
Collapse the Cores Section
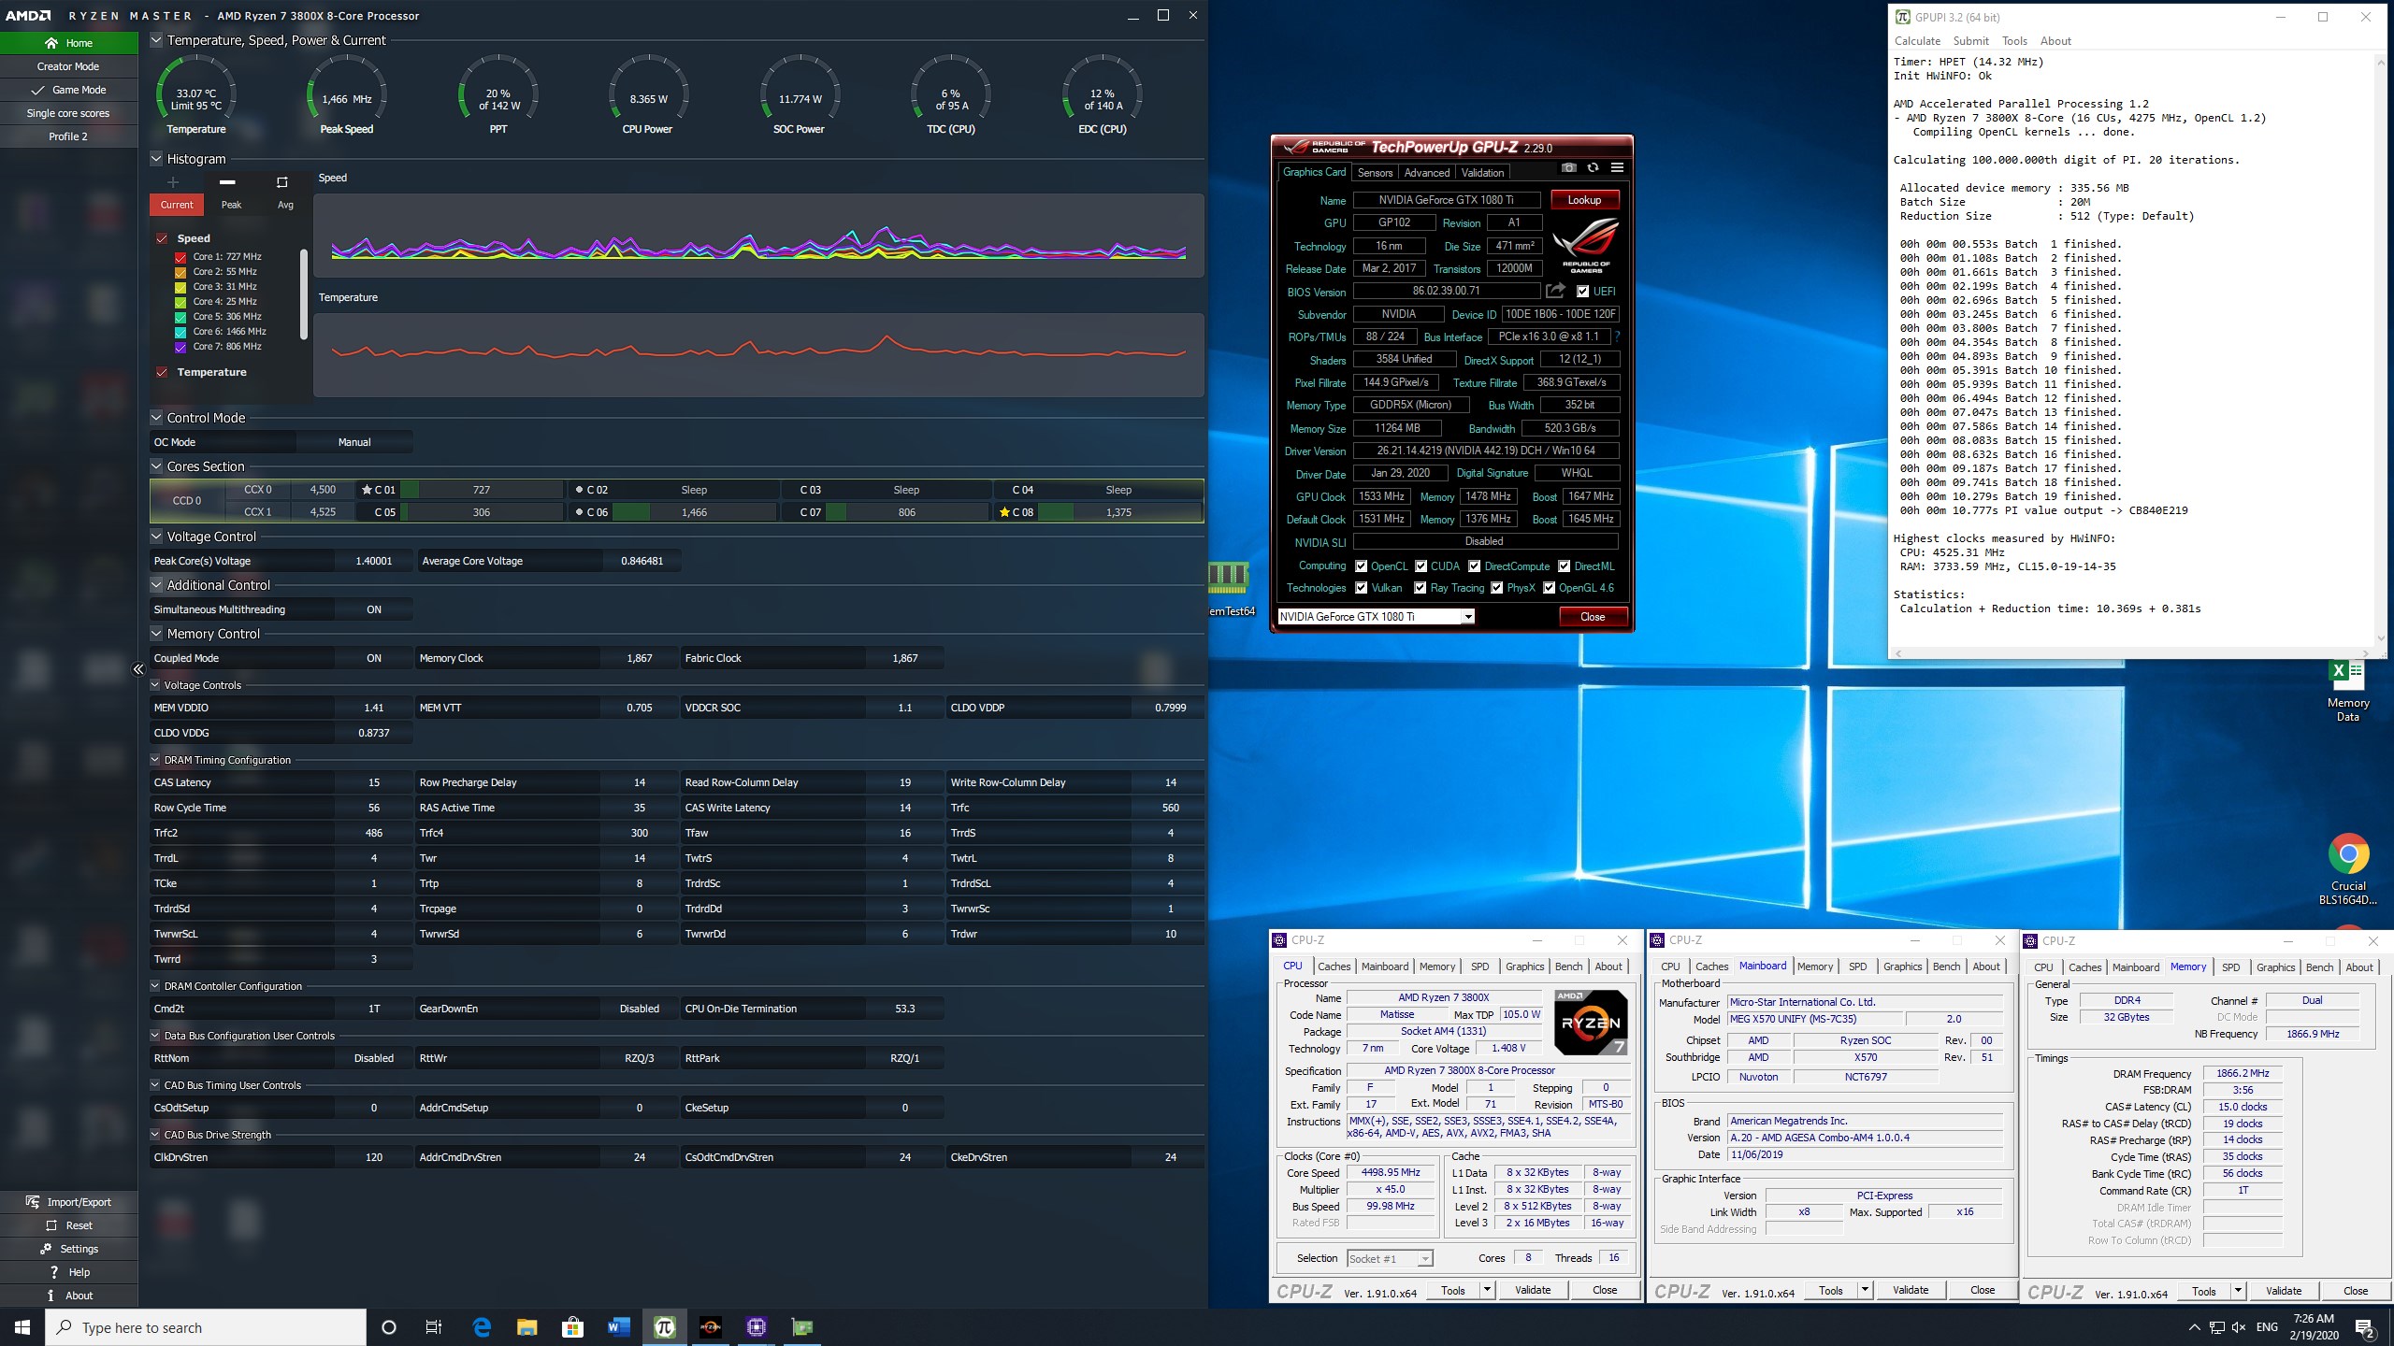[156, 466]
